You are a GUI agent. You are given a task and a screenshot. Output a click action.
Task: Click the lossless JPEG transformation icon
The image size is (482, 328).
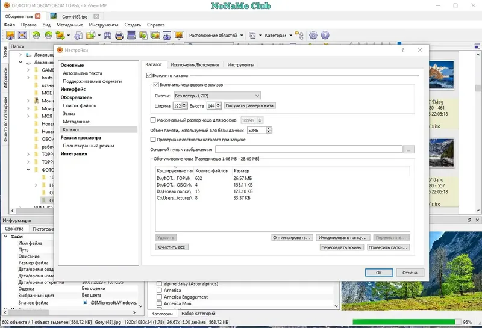pos(60,36)
